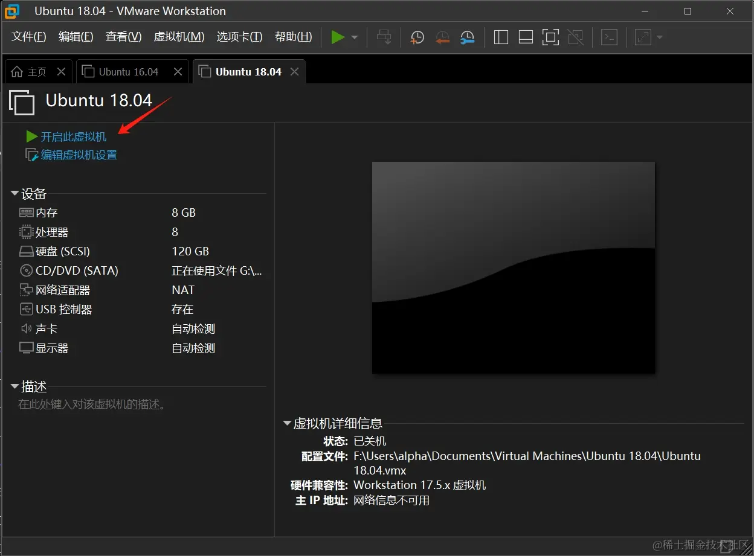Select the 硬盘 (SCSI) row label
Viewport: 754px width, 556px height.
(63, 252)
